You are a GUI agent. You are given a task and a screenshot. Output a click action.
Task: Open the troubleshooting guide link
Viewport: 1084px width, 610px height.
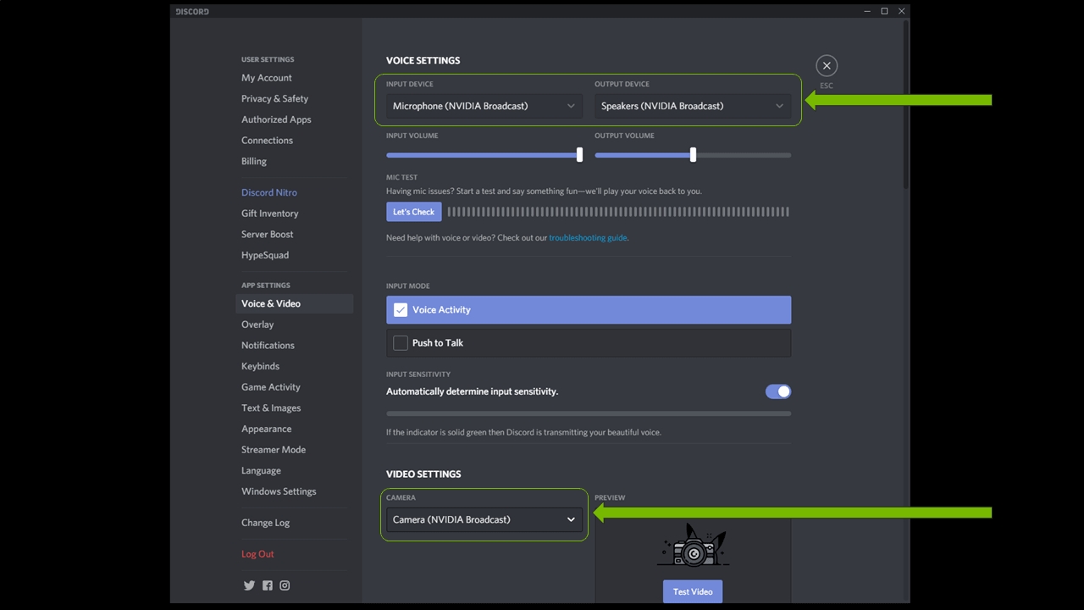(588, 238)
